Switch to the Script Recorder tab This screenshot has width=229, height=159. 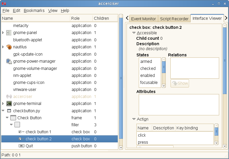pos(174,19)
